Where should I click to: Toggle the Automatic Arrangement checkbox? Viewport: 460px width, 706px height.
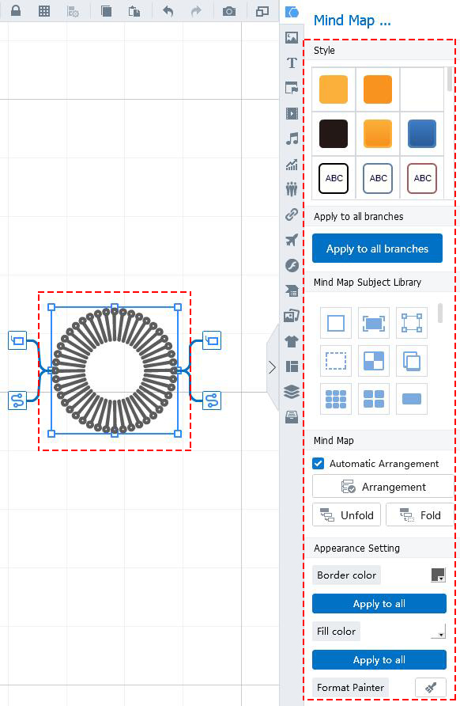[319, 463]
